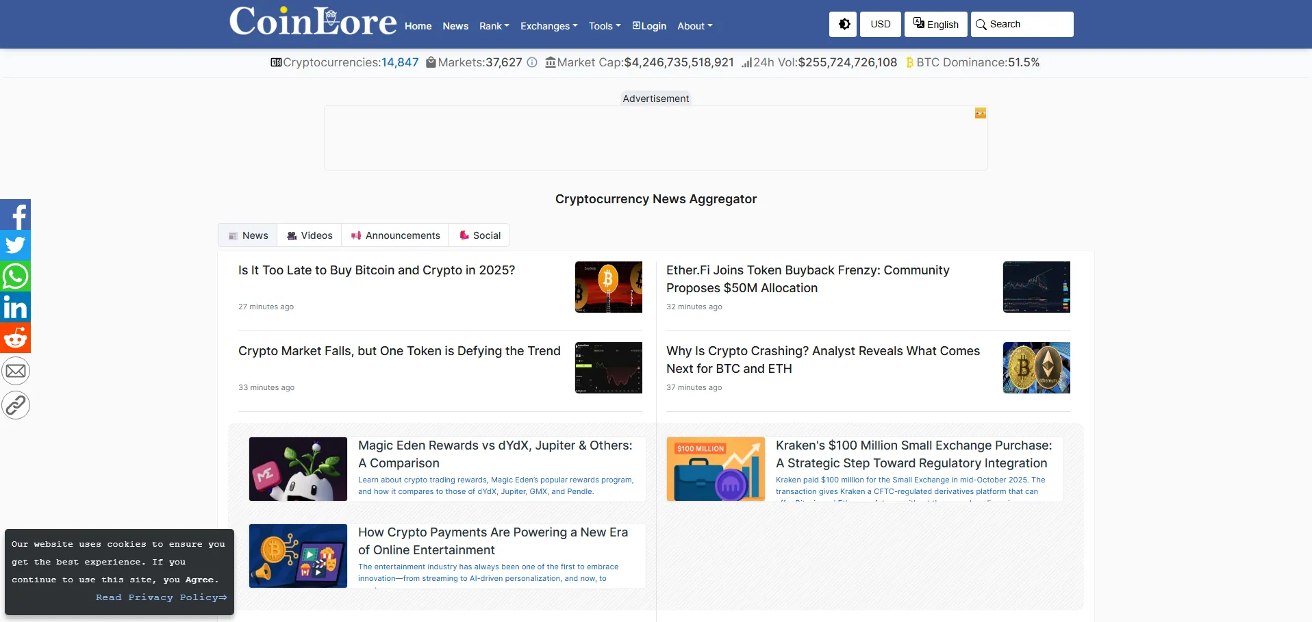The image size is (1312, 622).
Task: Open Kraken $100 Million article thumbnail
Action: pyautogui.click(x=716, y=469)
